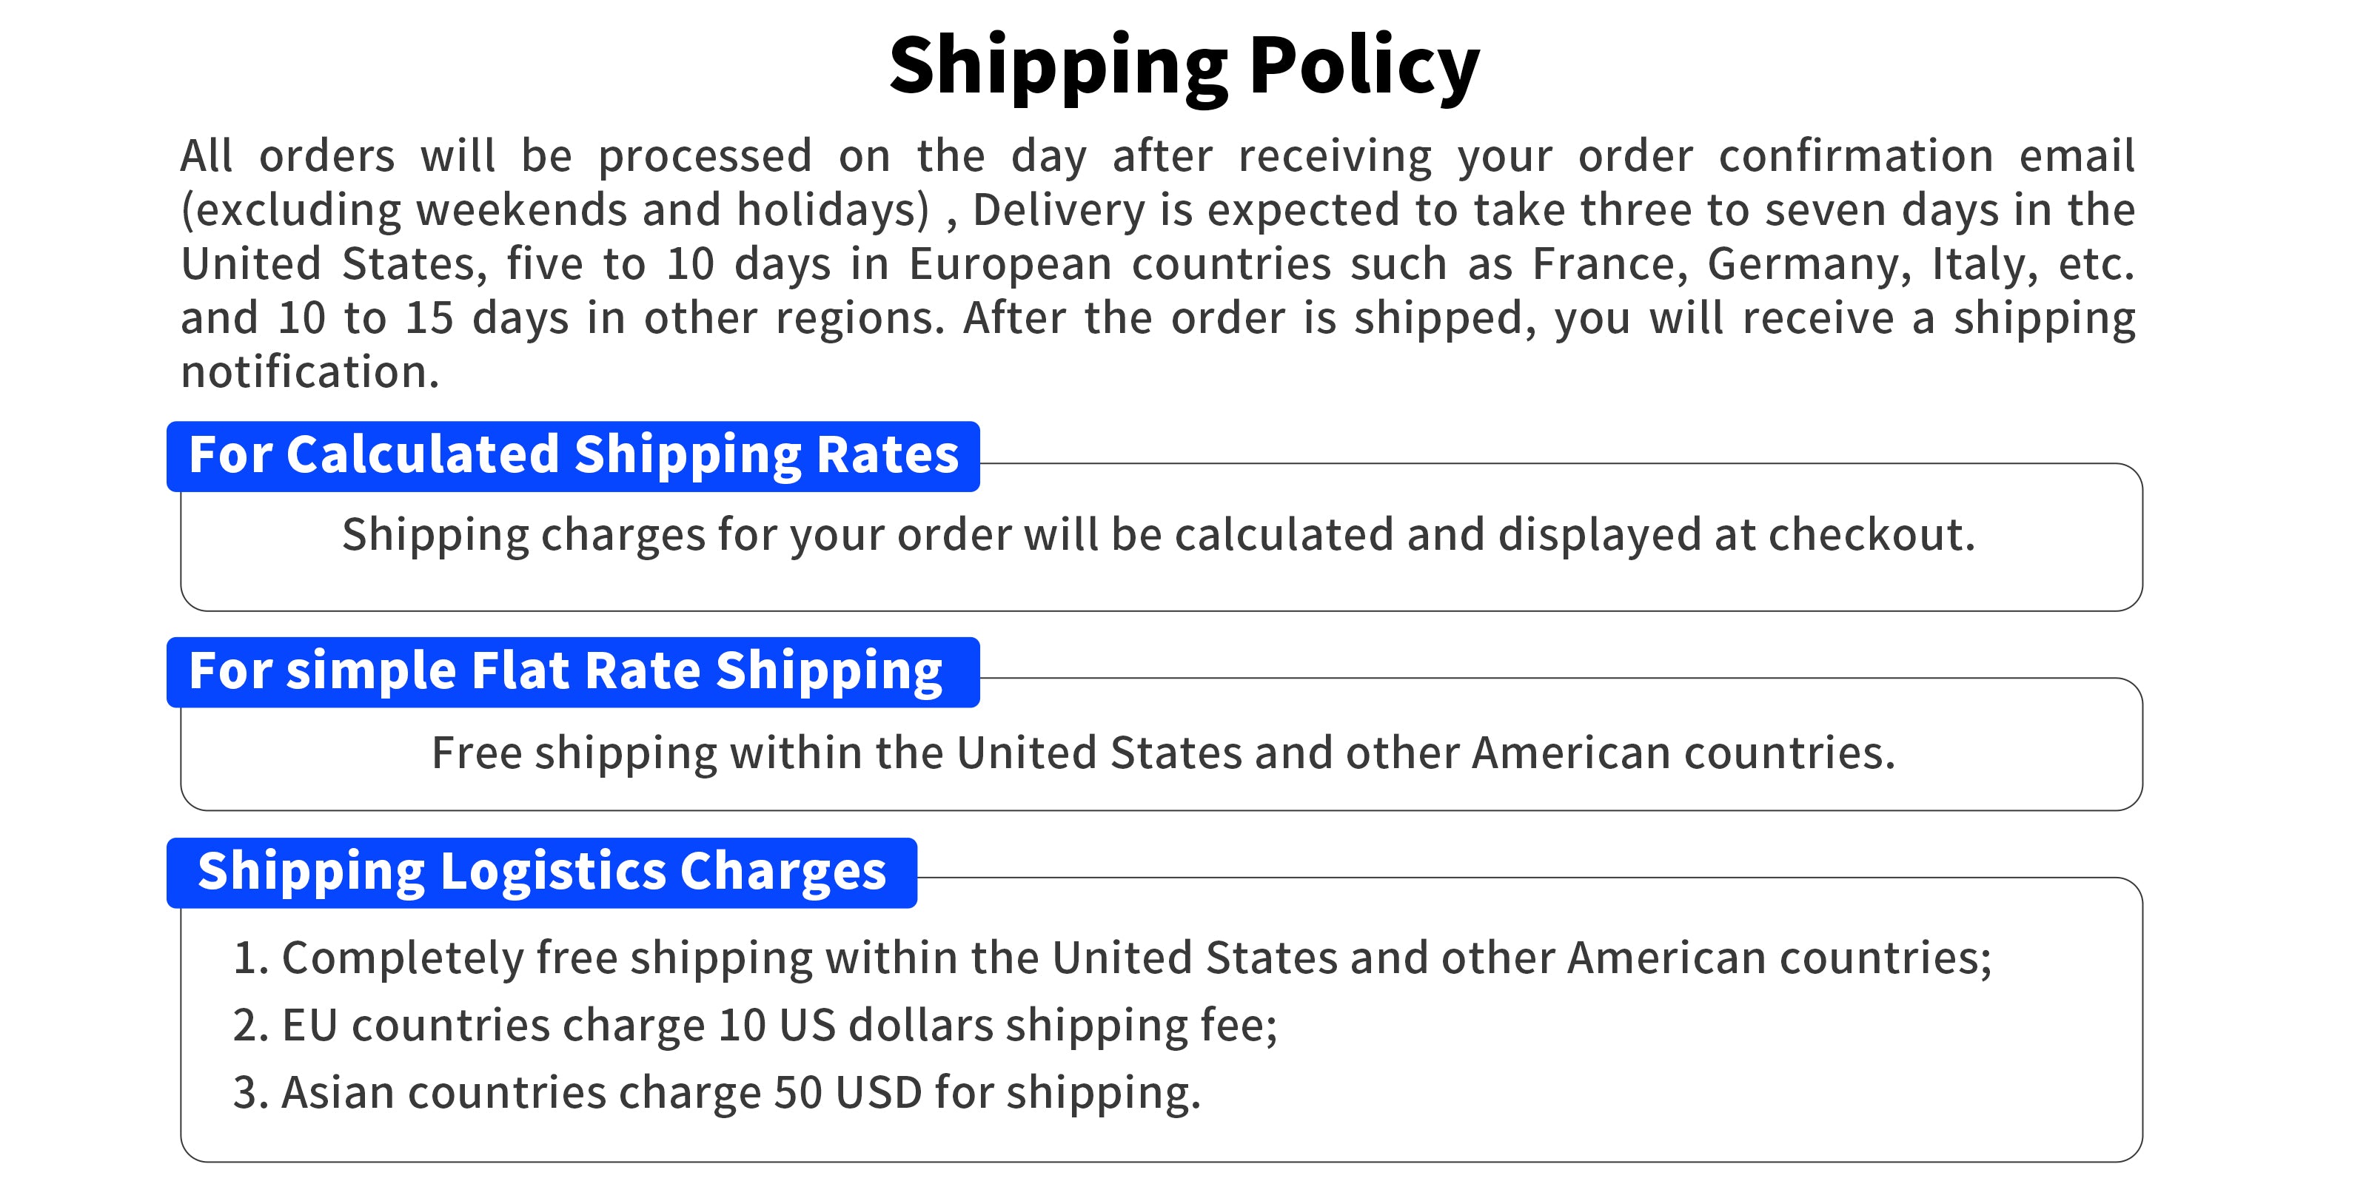Screen dimensions: 2369x1184
Task: Click the Shipping Policy title
Action: coord(1184,66)
